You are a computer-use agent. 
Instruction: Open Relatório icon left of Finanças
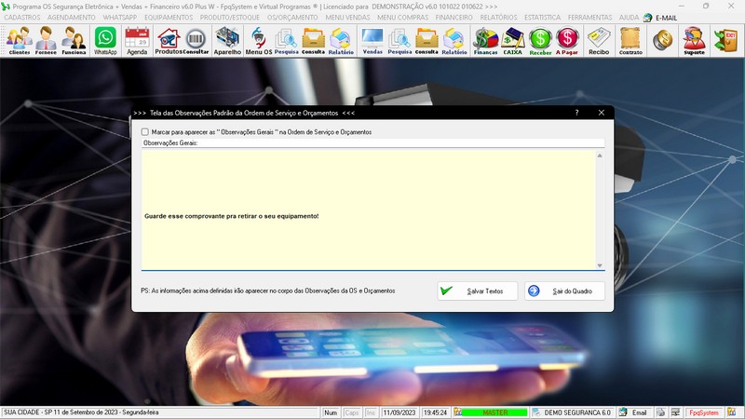(454, 40)
